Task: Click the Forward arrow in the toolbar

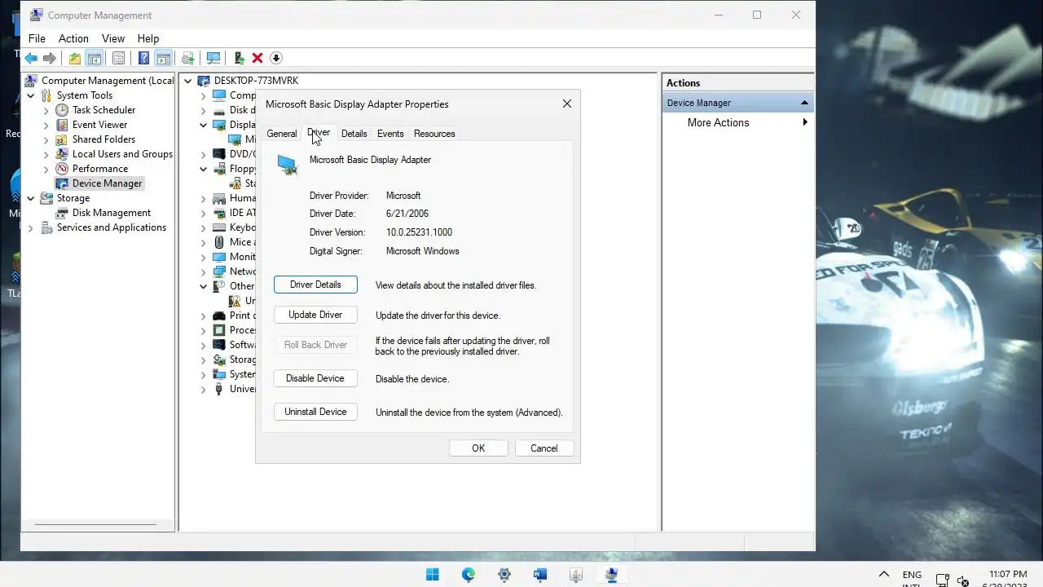Action: (x=50, y=58)
